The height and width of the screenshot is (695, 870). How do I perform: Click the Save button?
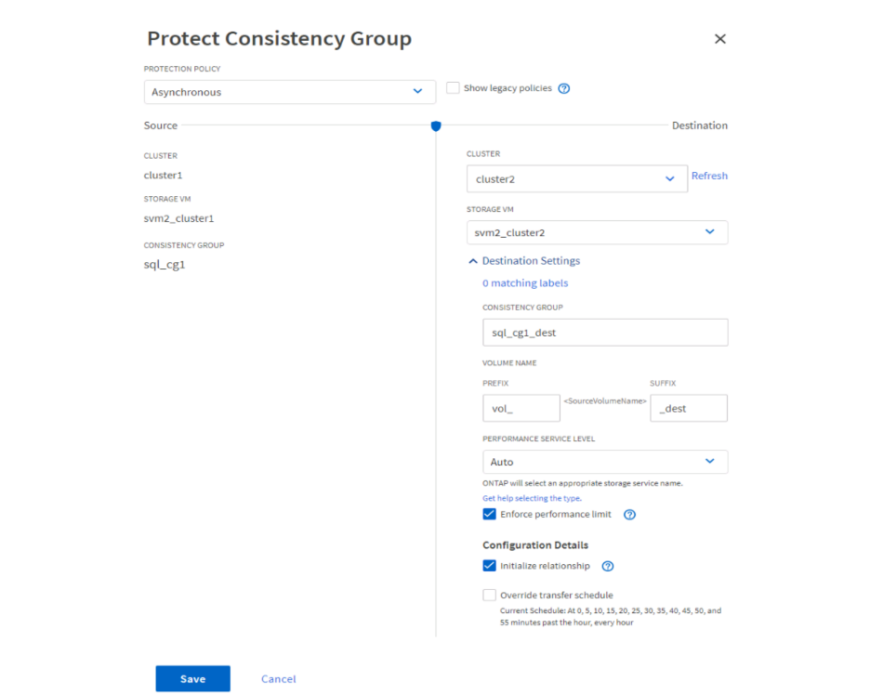pyautogui.click(x=192, y=679)
